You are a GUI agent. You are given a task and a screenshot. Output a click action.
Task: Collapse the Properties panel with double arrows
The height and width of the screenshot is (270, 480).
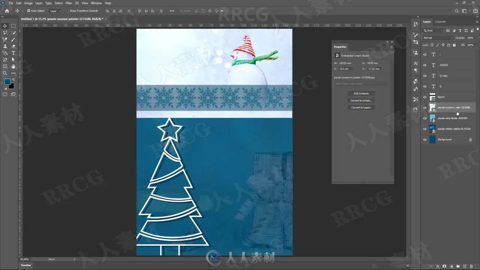(388, 42)
